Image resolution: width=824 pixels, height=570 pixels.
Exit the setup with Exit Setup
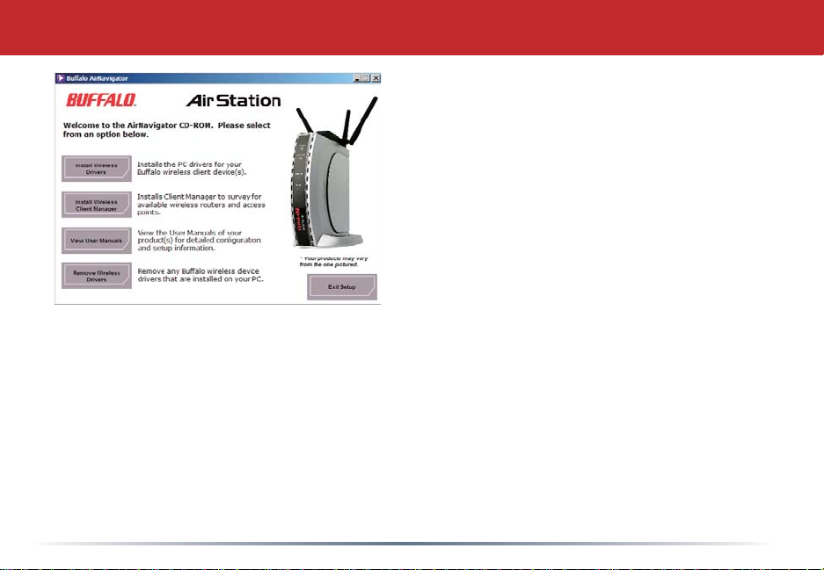[x=342, y=287]
